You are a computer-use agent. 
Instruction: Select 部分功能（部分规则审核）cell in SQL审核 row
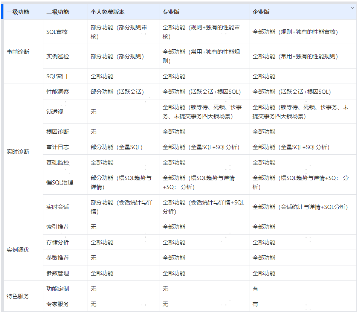coord(123,32)
